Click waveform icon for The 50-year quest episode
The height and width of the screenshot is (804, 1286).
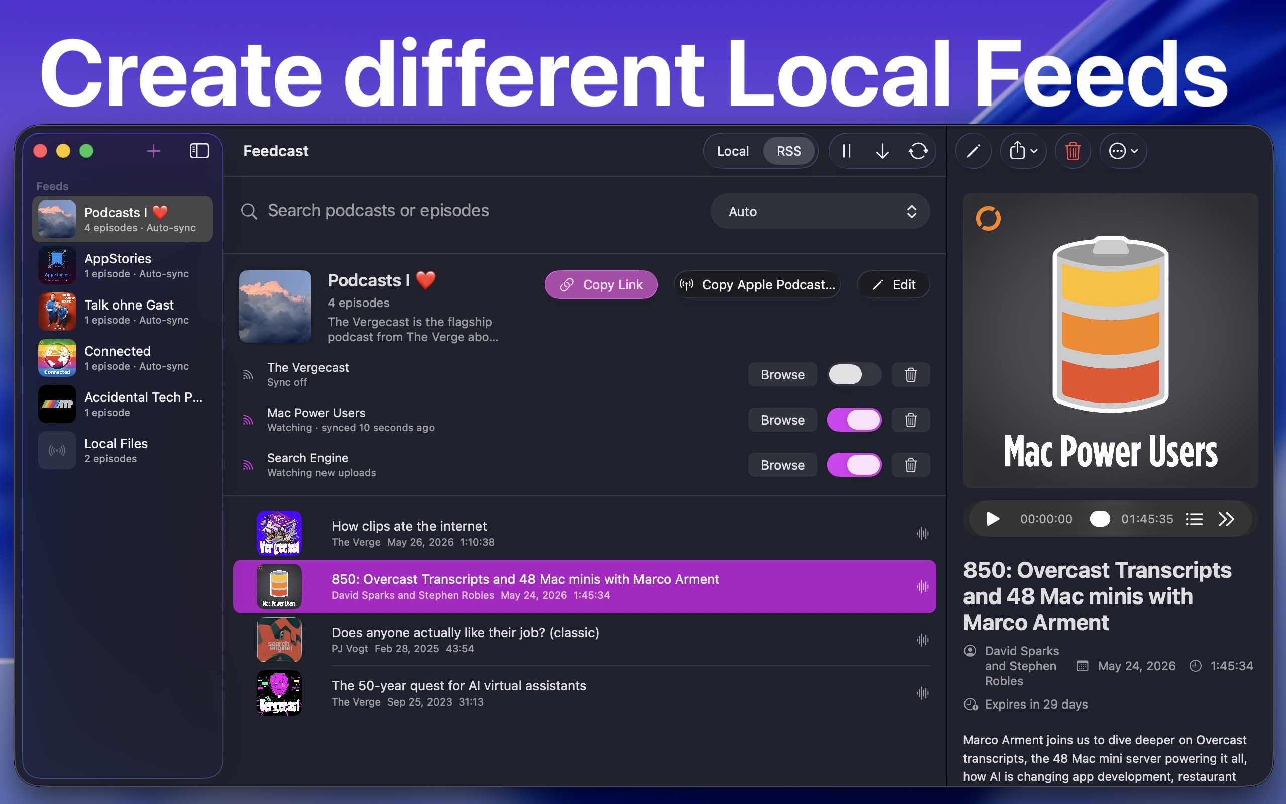pyautogui.click(x=922, y=693)
